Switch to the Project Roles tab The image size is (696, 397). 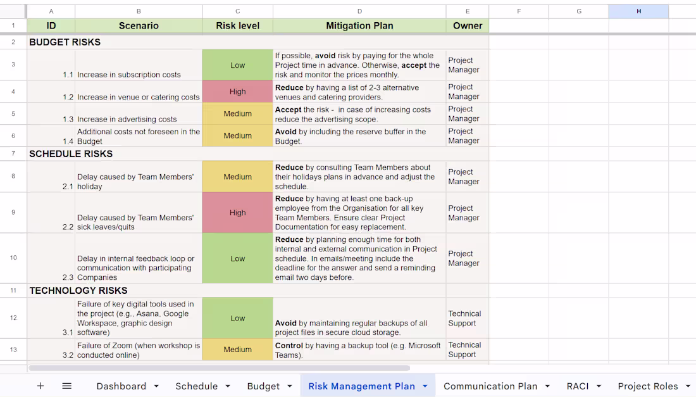point(648,386)
